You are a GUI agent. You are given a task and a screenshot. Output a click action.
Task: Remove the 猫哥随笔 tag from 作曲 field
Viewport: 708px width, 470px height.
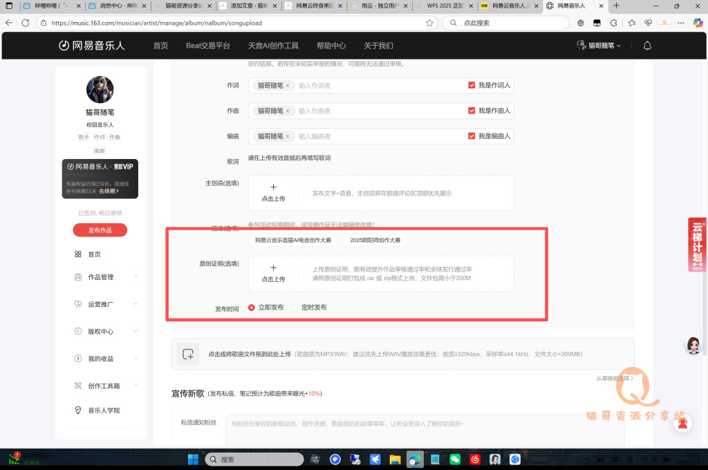(288, 111)
